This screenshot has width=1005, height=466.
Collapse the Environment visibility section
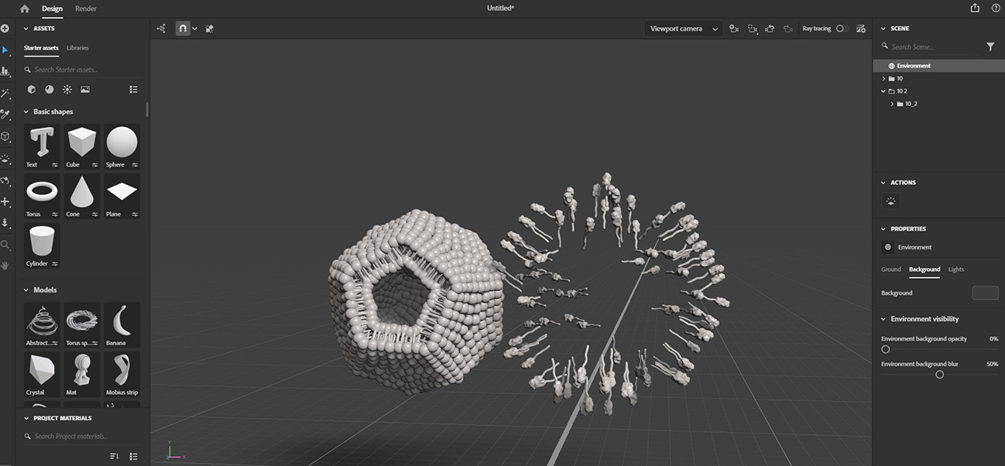pos(884,319)
